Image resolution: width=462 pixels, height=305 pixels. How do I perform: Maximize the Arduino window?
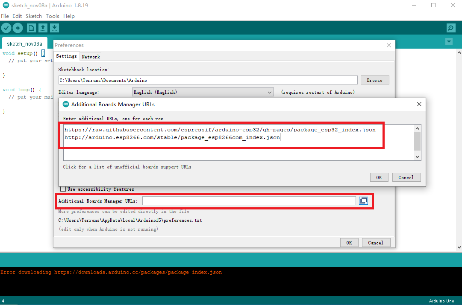pyautogui.click(x=433, y=5)
